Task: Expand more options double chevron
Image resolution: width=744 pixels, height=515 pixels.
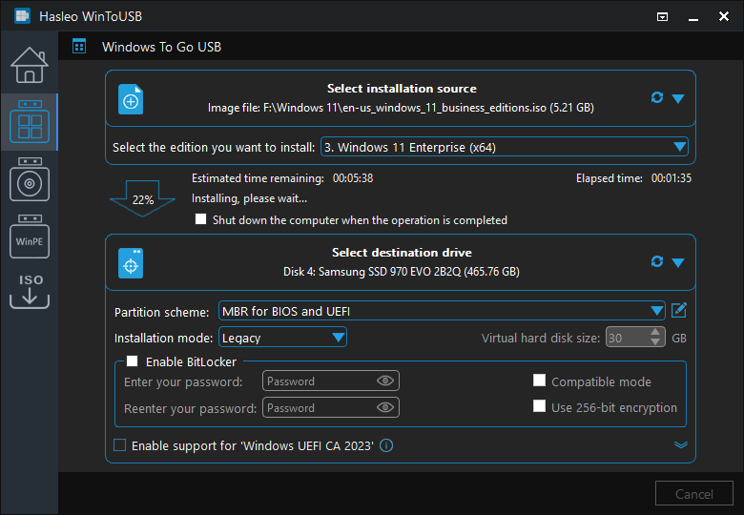Action: (x=681, y=444)
